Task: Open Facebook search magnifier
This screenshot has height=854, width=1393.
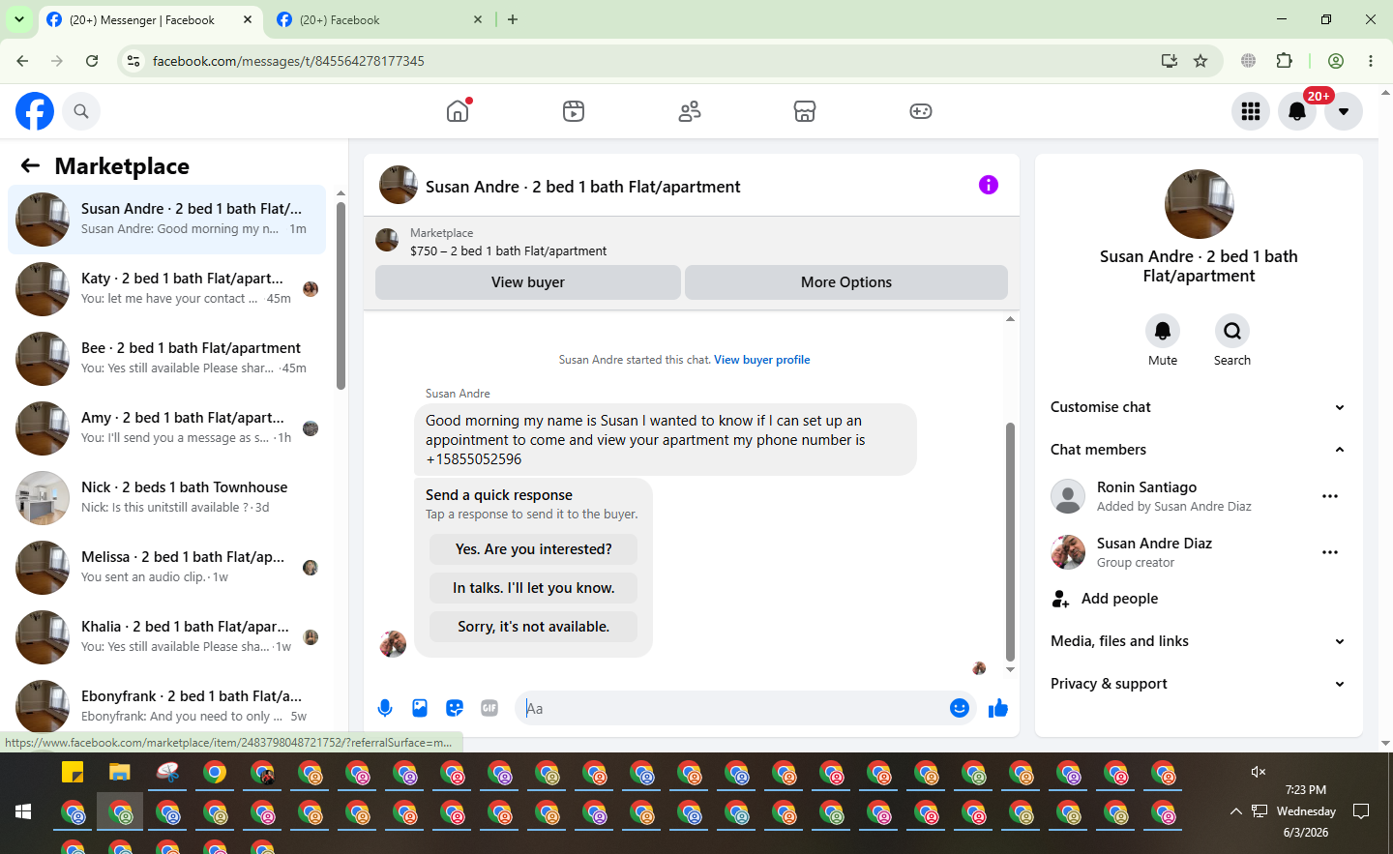Action: click(81, 111)
